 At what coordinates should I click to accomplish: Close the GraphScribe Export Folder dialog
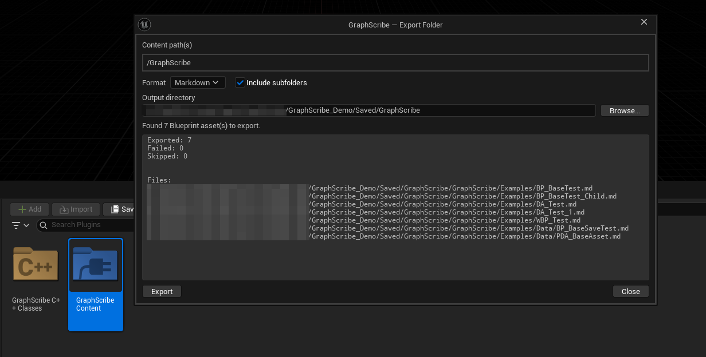point(644,22)
